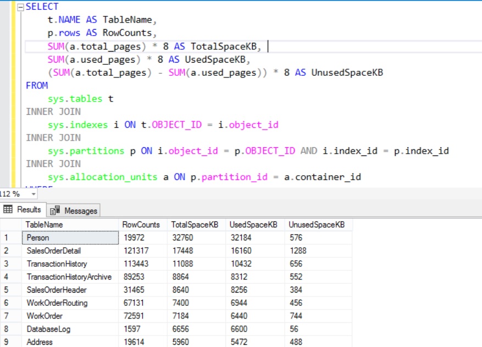Click the FROM keyword in editor
This screenshot has width=482, height=347.
click(37, 86)
